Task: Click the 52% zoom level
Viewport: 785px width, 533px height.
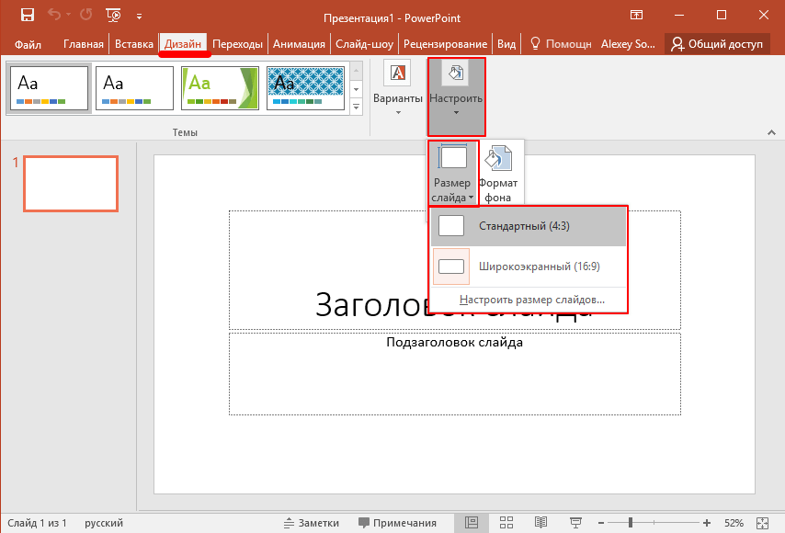Action: pos(734,523)
